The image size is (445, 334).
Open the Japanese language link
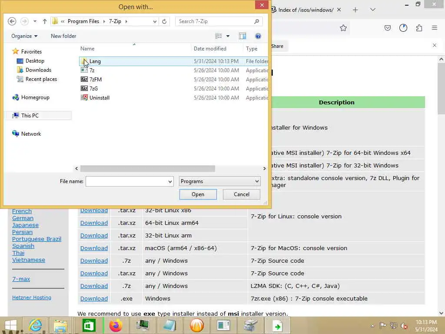[25, 225]
